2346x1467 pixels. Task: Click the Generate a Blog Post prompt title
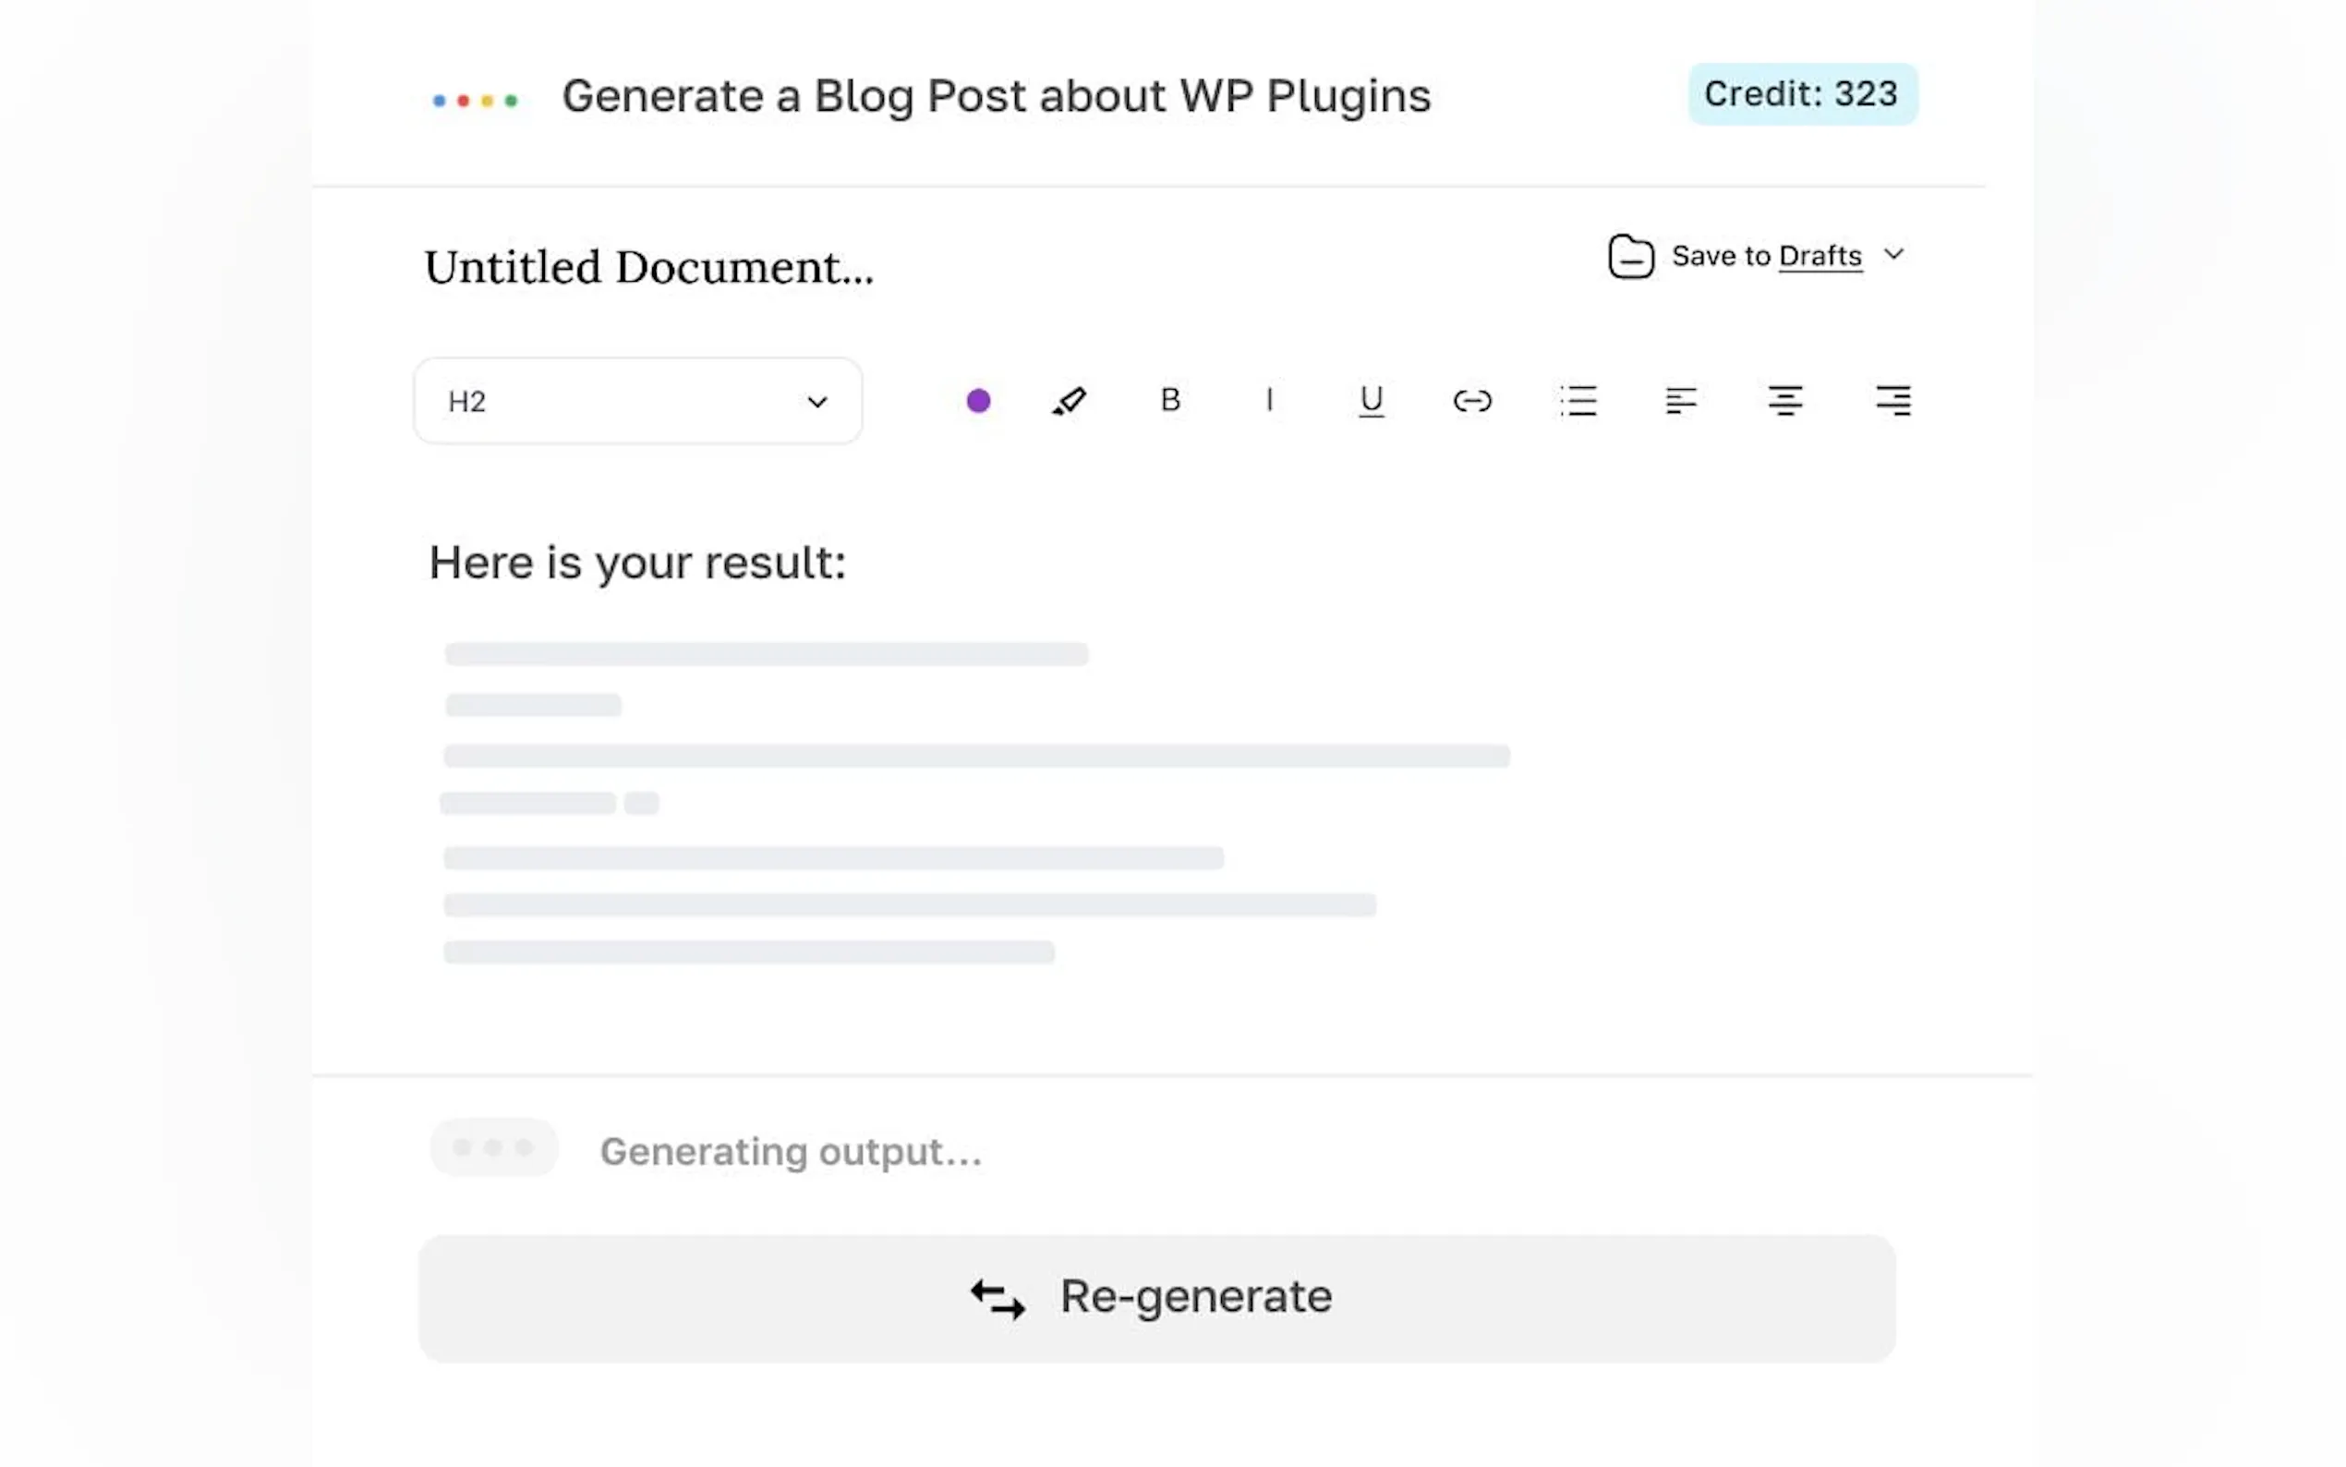pos(996,96)
